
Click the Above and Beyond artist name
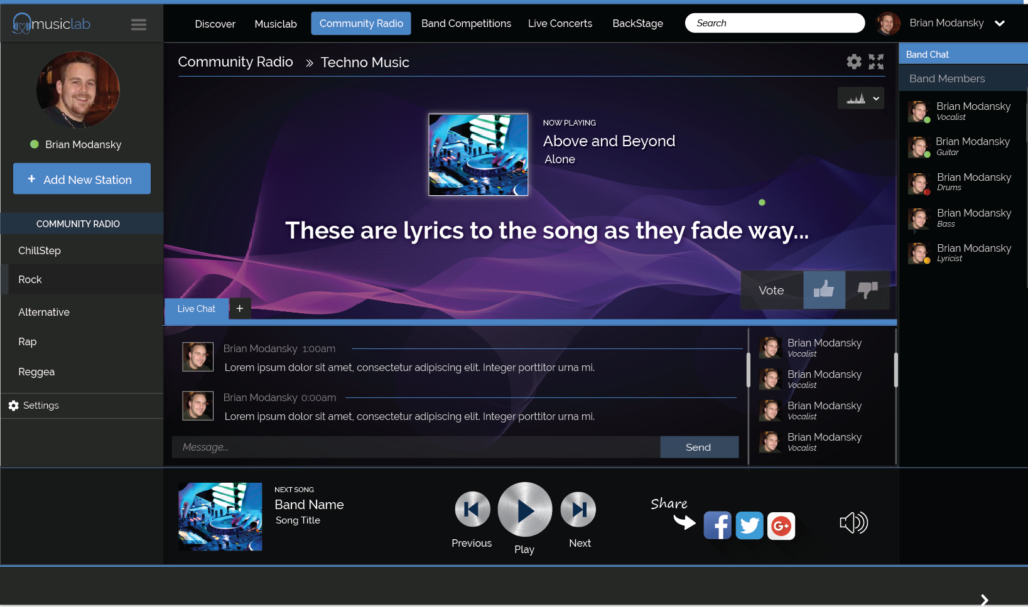609,141
